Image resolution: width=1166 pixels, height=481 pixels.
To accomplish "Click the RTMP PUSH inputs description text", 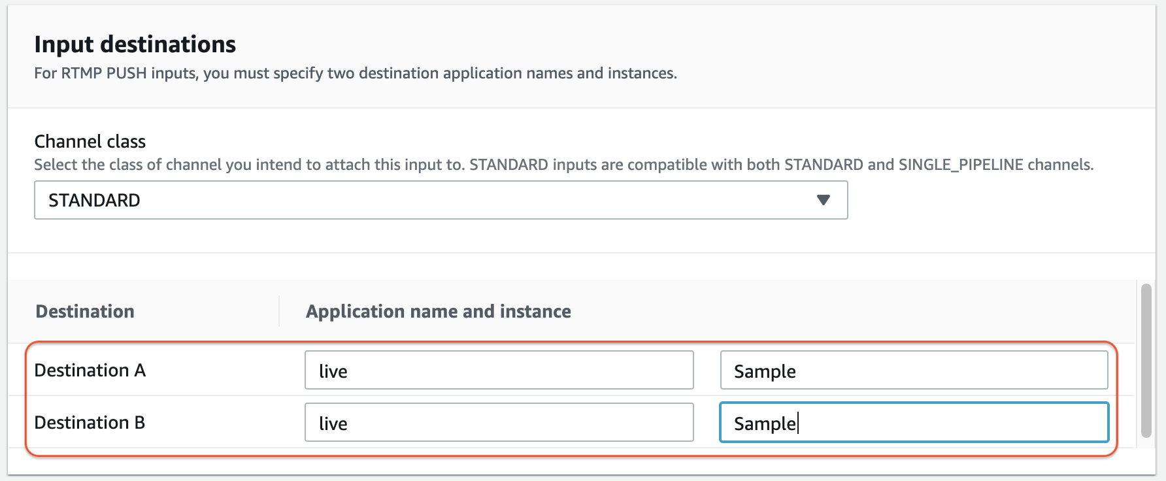I will tap(355, 73).
